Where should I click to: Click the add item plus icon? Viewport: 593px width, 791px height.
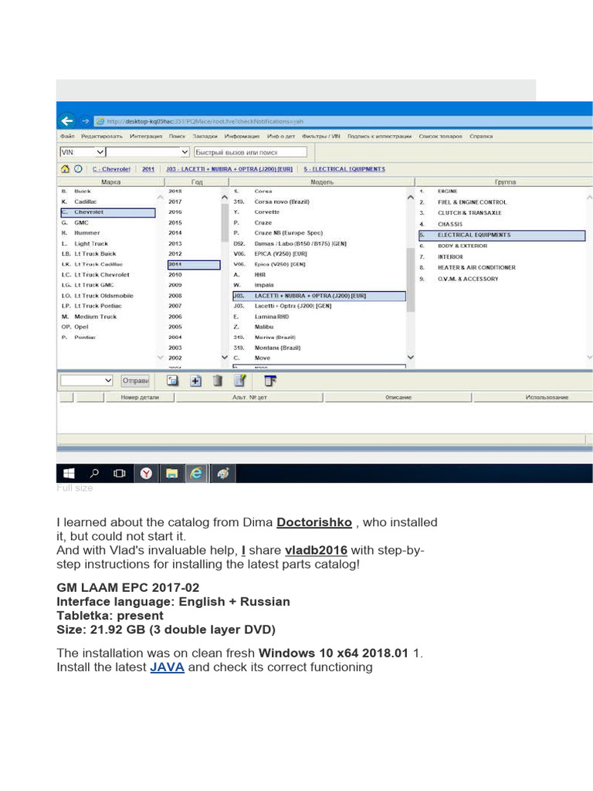pos(196,381)
